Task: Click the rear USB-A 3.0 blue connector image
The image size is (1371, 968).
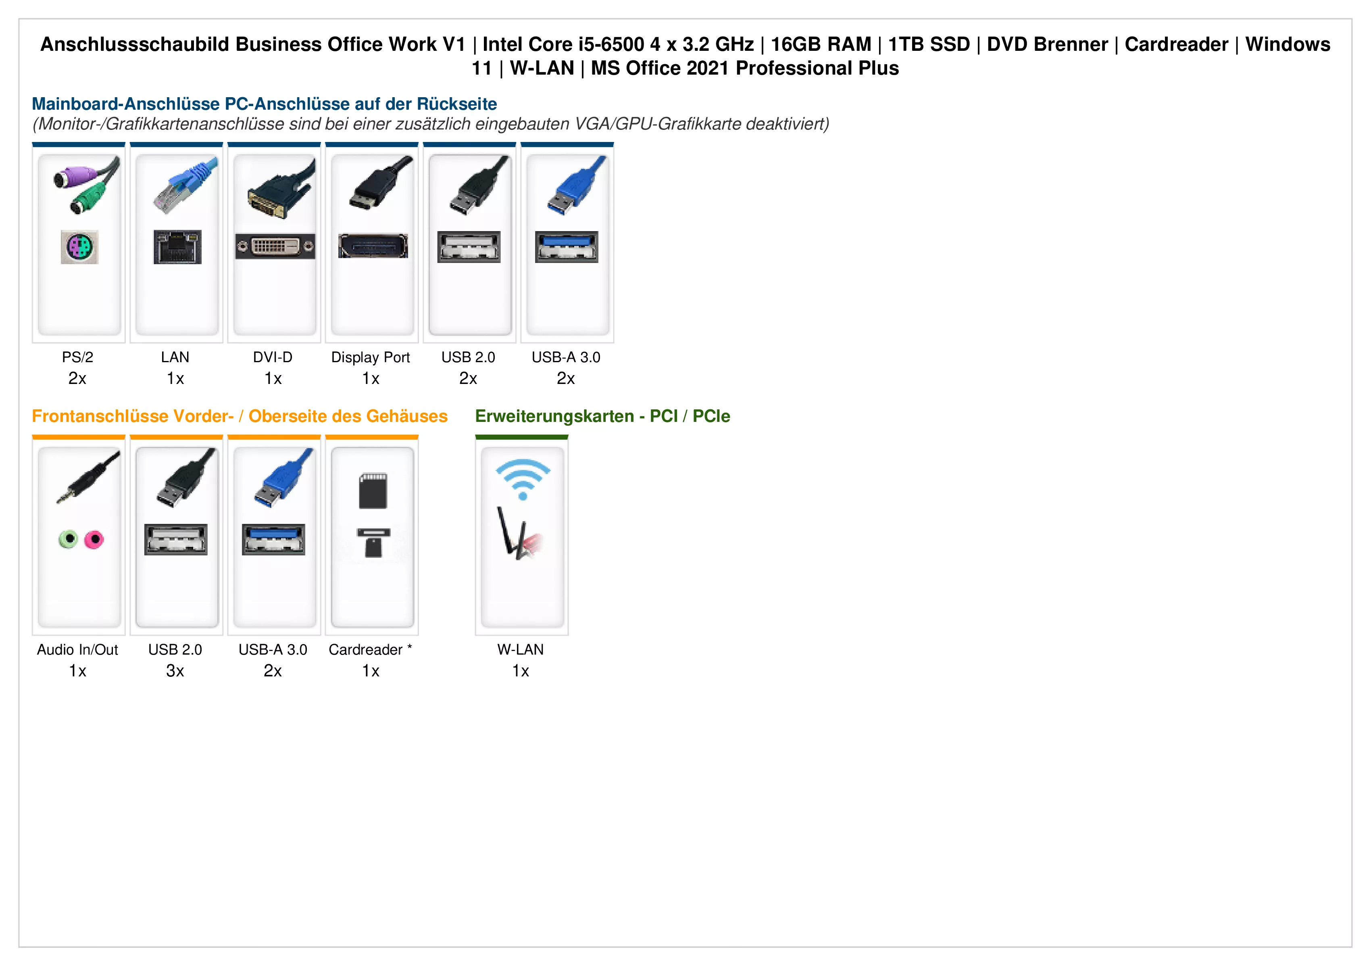Action: click(567, 244)
